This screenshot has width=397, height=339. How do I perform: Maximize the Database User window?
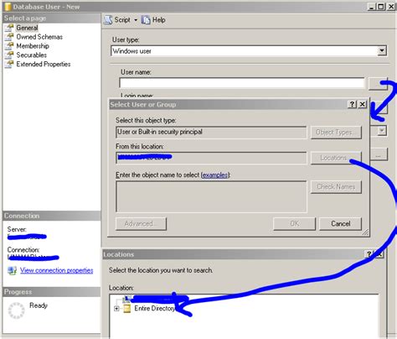(381, 7)
